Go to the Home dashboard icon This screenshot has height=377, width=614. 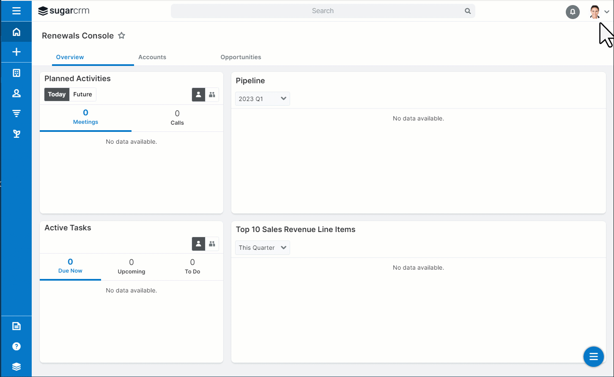16,32
